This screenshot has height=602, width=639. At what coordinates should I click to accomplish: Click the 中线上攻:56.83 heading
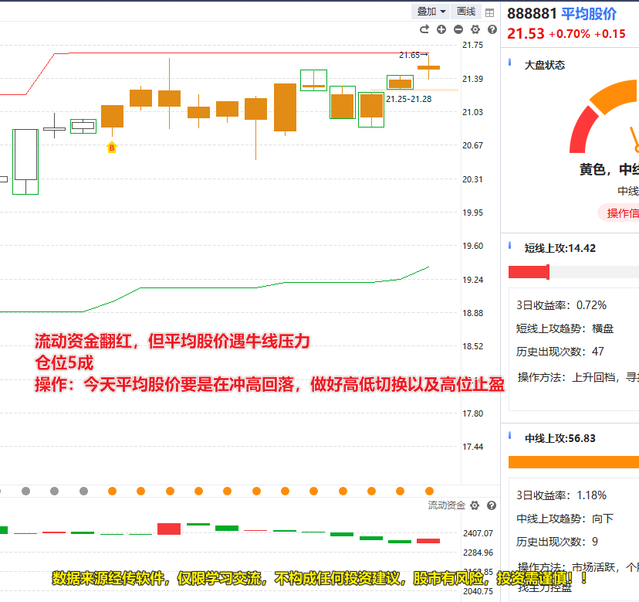click(560, 438)
